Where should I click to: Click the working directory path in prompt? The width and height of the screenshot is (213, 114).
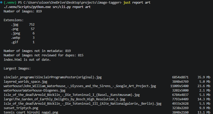(70, 3)
